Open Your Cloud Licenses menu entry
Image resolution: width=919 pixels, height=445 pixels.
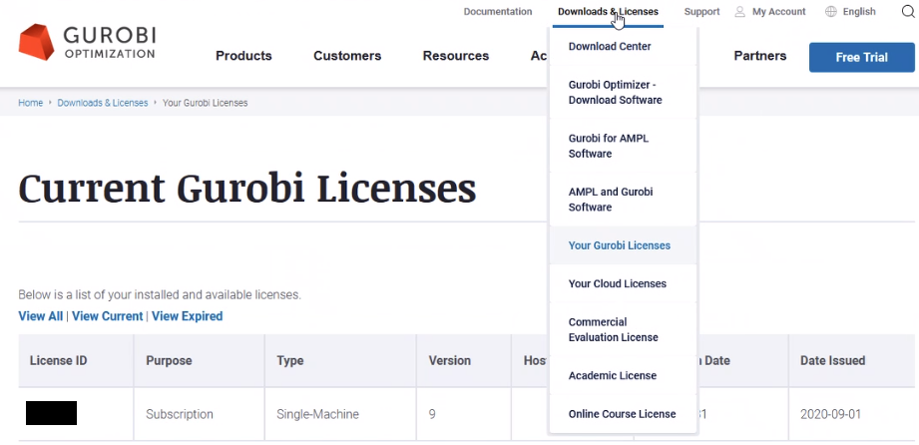coord(617,283)
